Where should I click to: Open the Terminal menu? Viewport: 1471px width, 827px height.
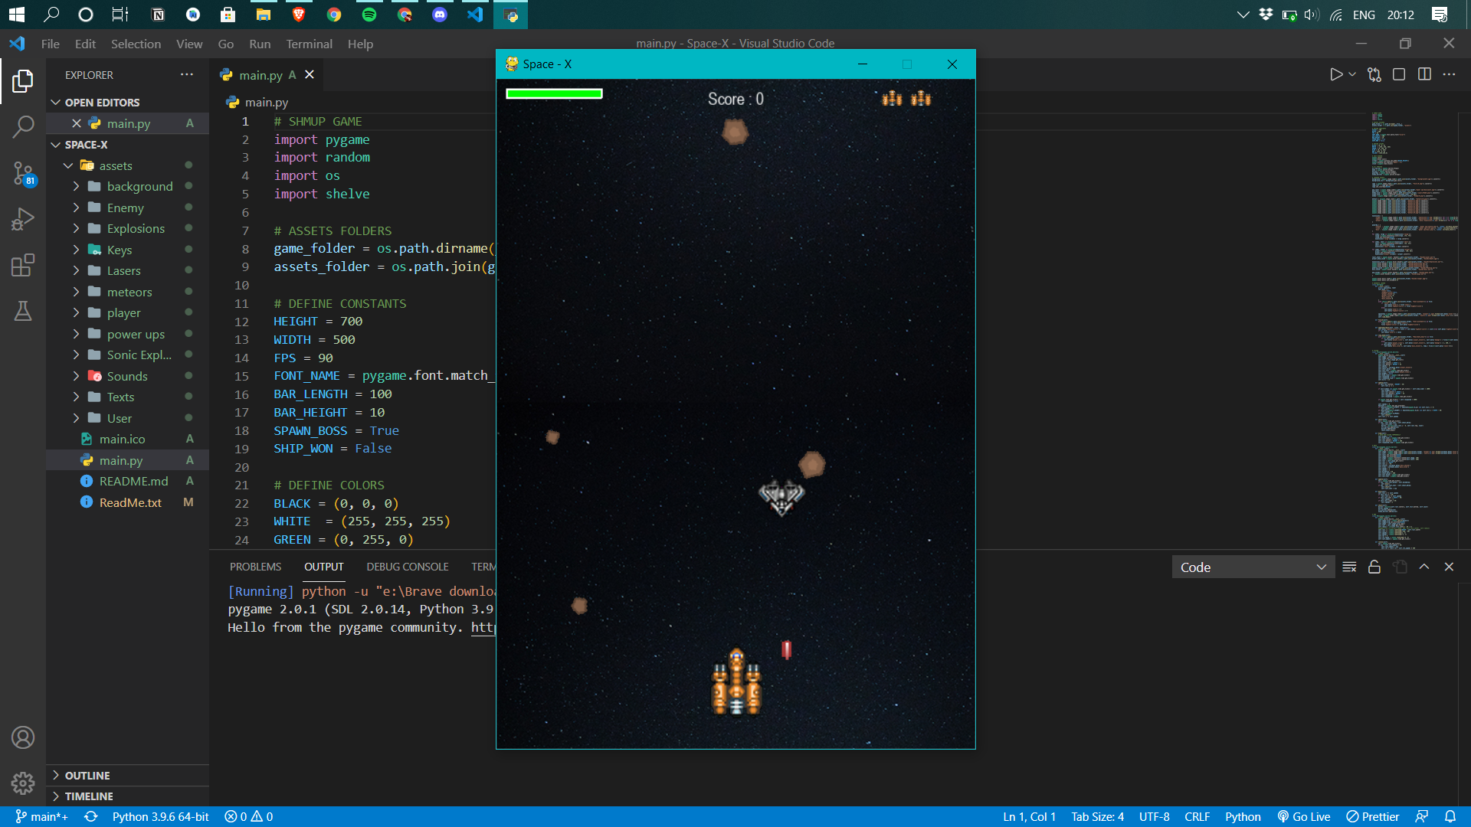coord(309,44)
